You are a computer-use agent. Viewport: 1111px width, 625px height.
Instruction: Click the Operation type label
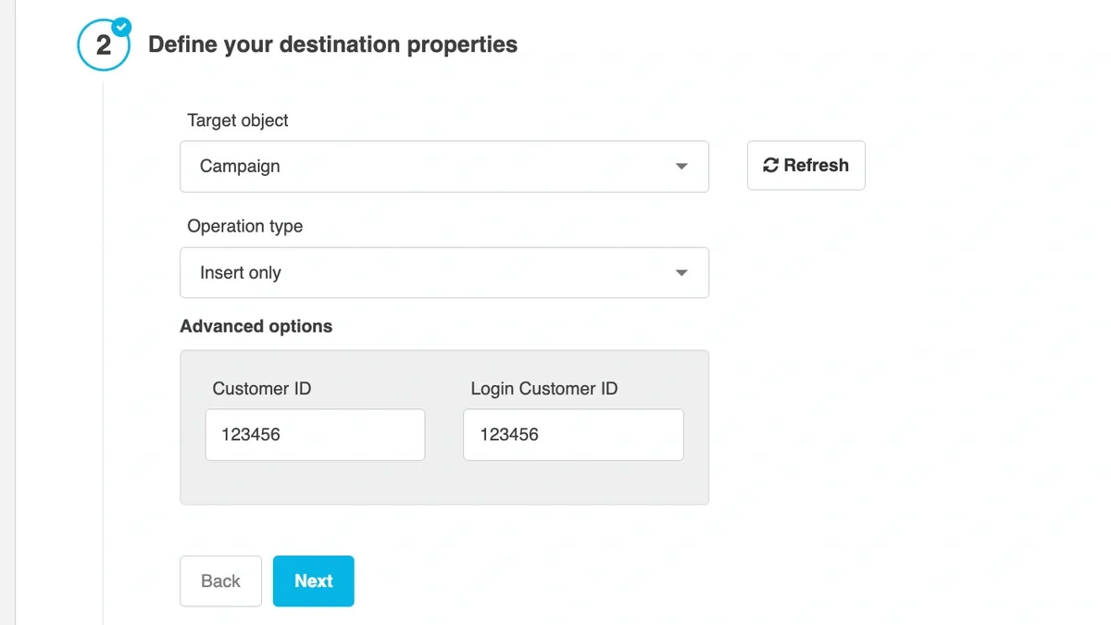pyautogui.click(x=245, y=226)
